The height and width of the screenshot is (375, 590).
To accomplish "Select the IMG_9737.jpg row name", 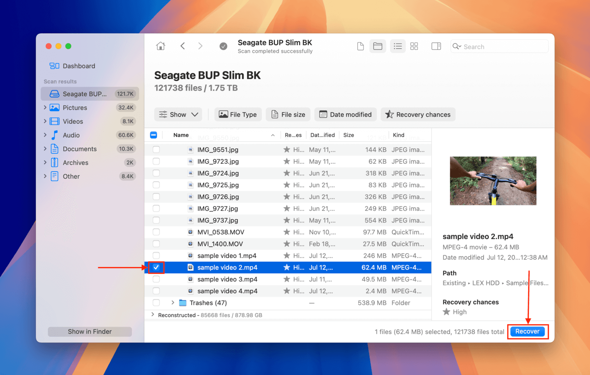I will 218,220.
